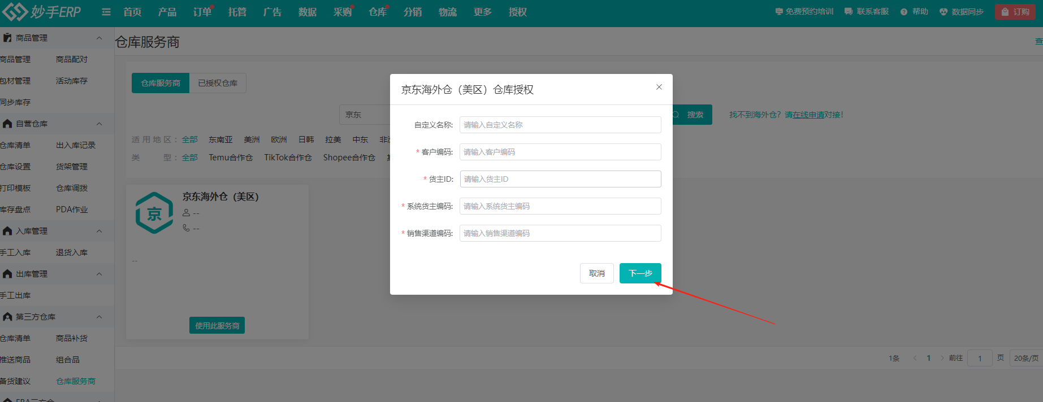The image size is (1043, 402).
Task: Click the 妙手ERP logo
Action: pyautogui.click(x=42, y=11)
